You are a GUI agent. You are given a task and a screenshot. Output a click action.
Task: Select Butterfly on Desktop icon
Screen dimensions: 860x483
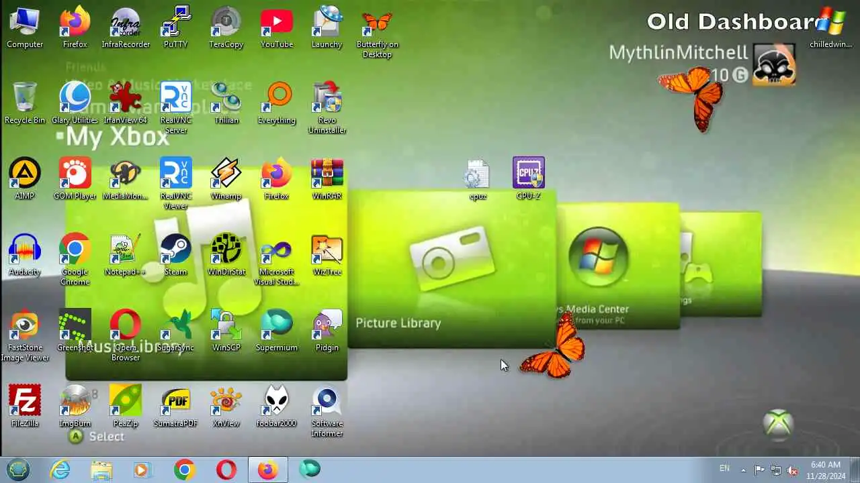(x=377, y=33)
